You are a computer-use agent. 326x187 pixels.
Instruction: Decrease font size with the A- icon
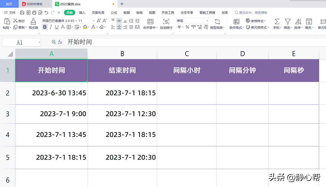(x=105, y=21)
